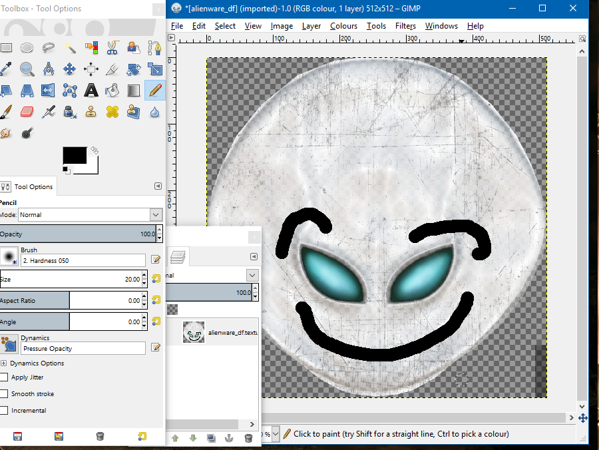This screenshot has height=450, width=599.
Task: Open Layers panel tab configuration menu
Action: coord(254,257)
